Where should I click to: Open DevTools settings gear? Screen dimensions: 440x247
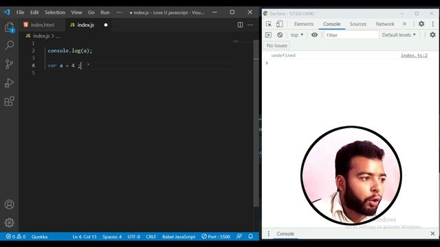(421, 24)
